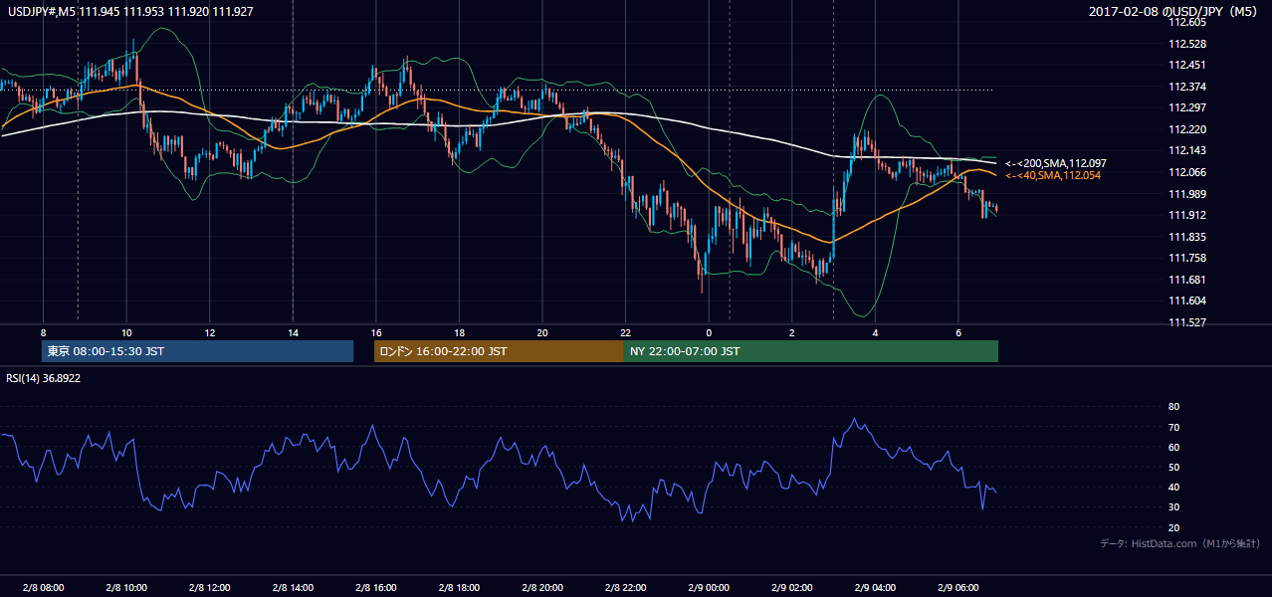Click price axis value 111.527
This screenshot has height=597, width=1272.
[1185, 322]
